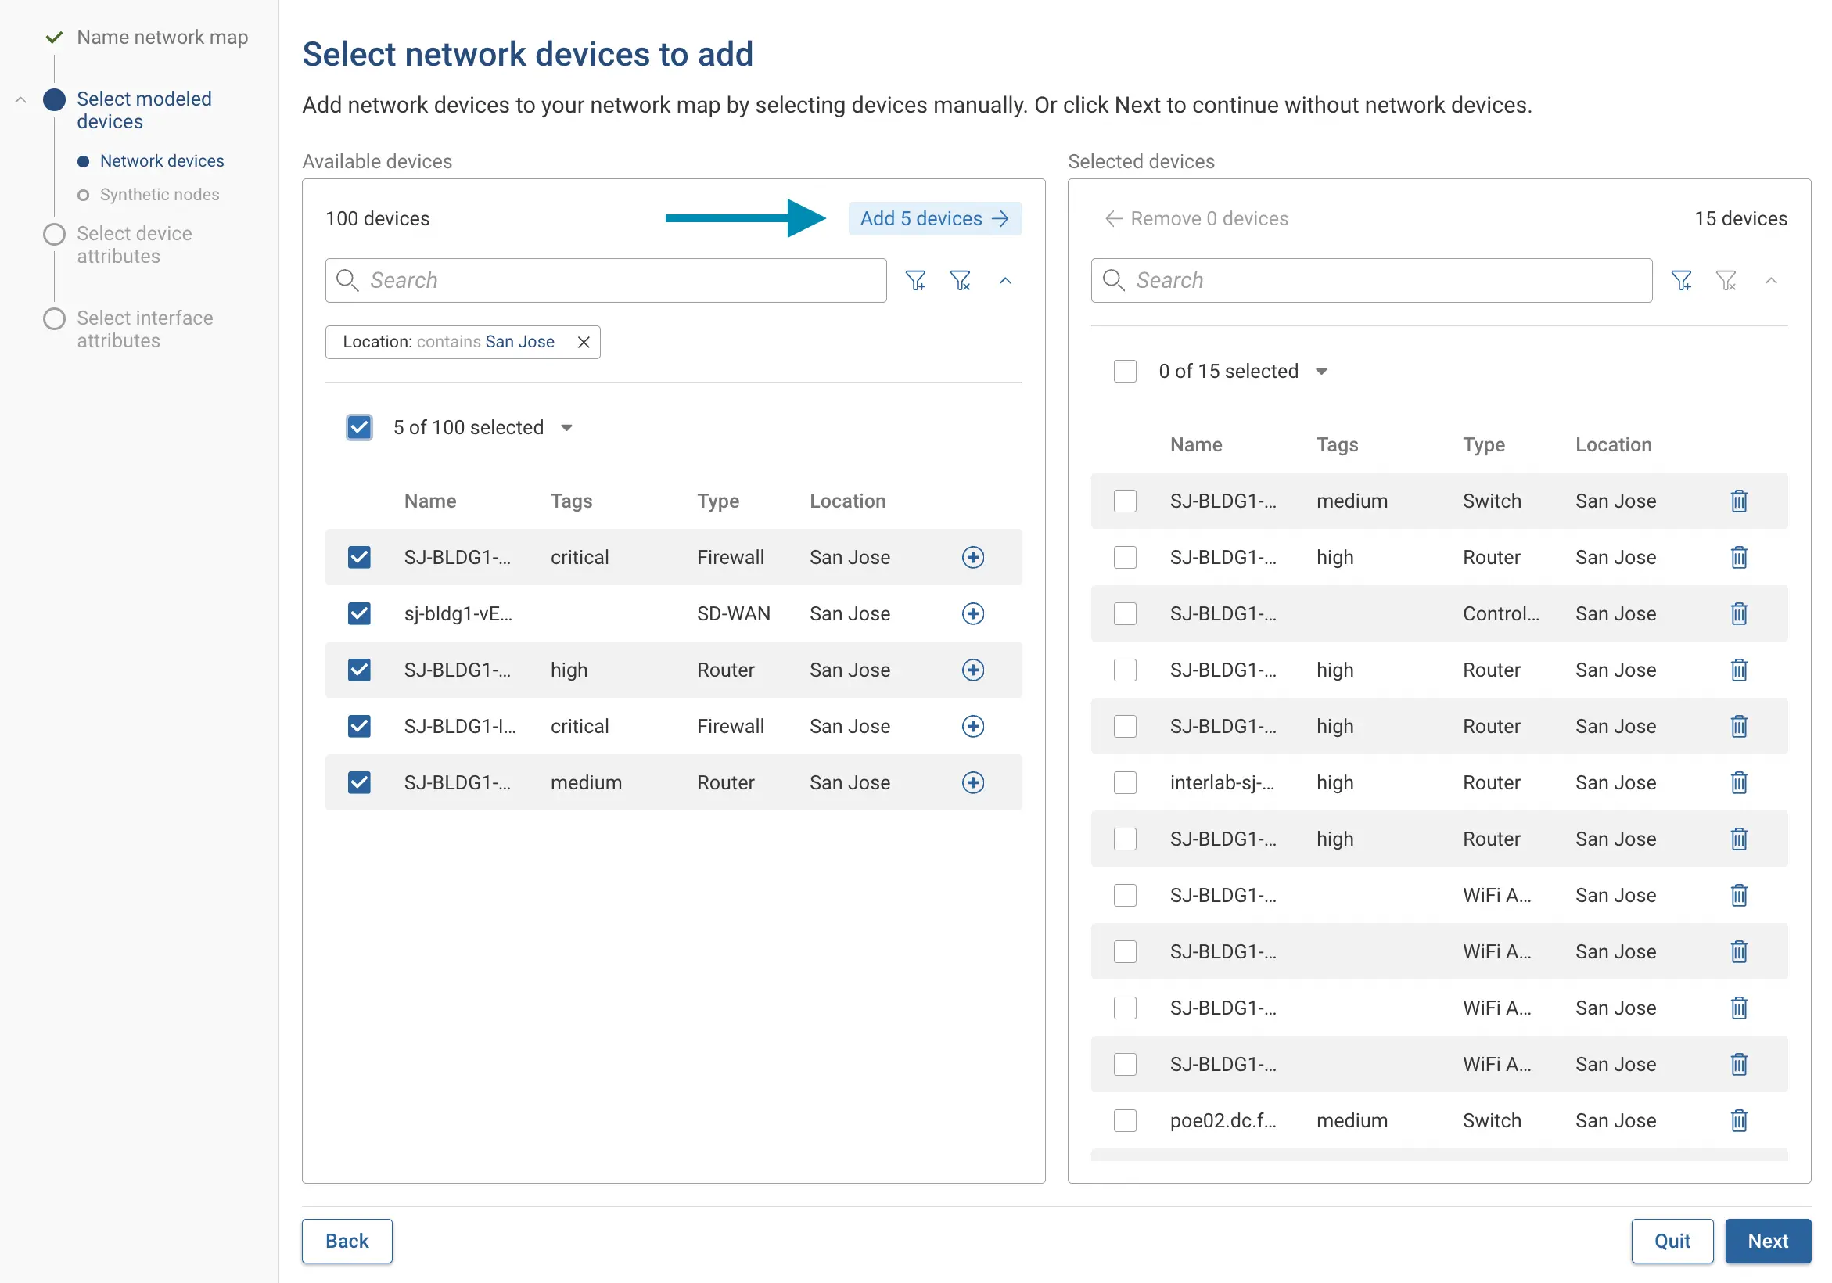This screenshot has width=1832, height=1283.
Task: Check select-all box in Selected devices
Action: pyautogui.click(x=1125, y=371)
